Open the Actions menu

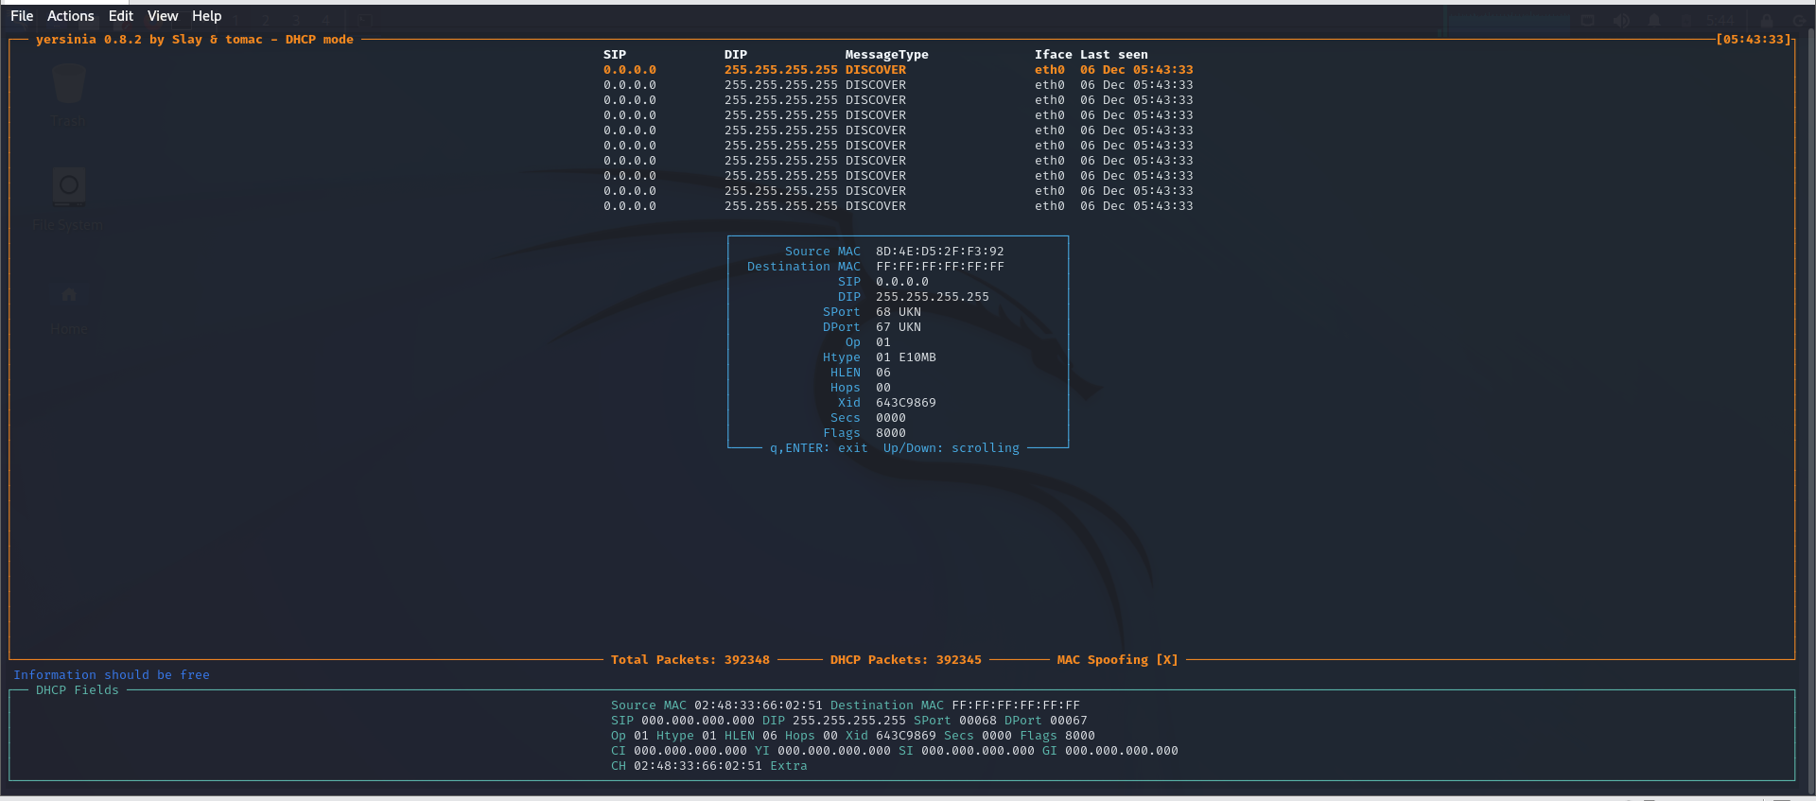pos(71,16)
